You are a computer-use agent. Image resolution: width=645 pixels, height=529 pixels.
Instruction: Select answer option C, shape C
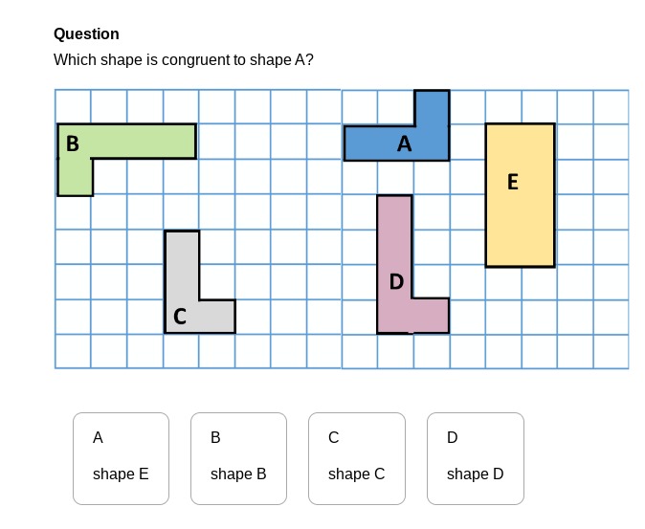357,458
